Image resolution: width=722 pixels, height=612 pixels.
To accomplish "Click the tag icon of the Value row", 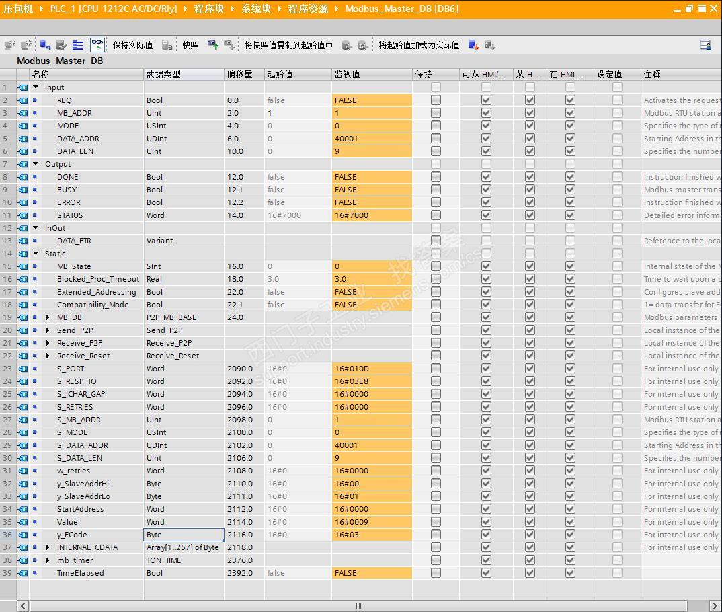I will 23,522.
